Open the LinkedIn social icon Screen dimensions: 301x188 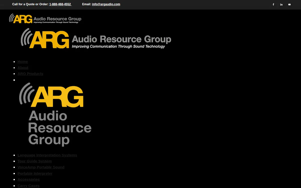tap(281, 5)
